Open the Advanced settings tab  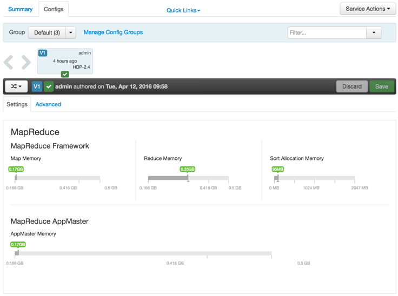(x=48, y=104)
